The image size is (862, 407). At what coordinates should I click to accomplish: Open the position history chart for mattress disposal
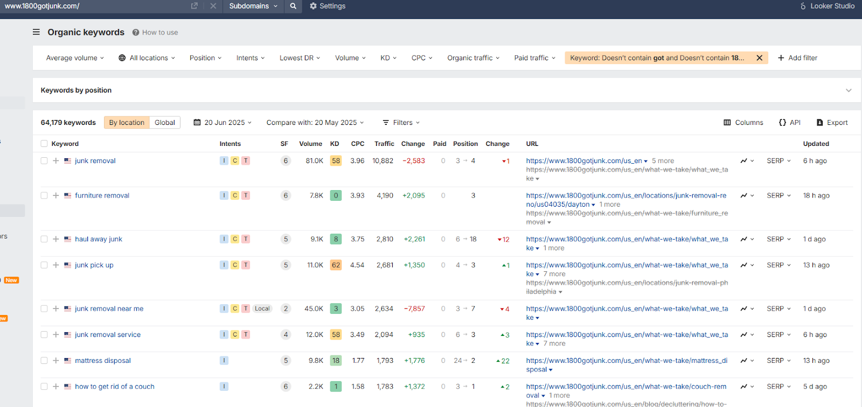(x=747, y=361)
